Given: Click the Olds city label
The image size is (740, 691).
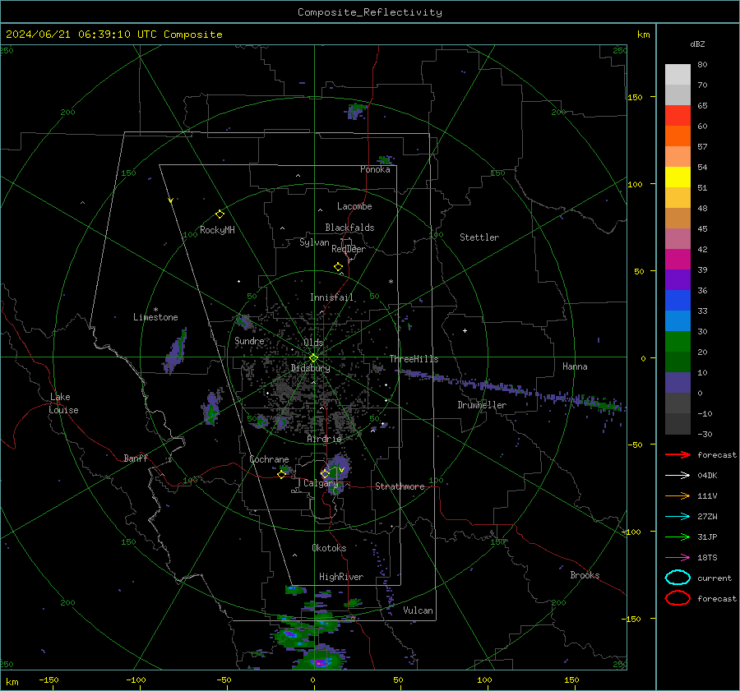Looking at the screenshot, I should click(x=313, y=343).
